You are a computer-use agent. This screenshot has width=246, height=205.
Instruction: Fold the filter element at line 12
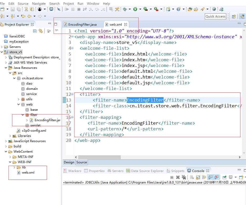[x=72, y=94]
